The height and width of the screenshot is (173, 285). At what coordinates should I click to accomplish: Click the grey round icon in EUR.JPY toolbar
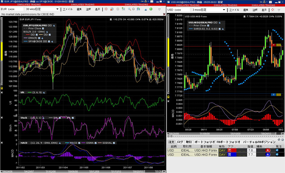click(118, 9)
